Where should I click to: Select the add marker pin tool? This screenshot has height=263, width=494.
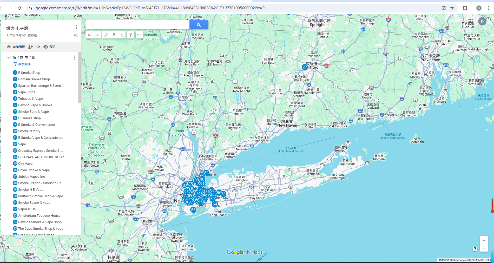[114, 35]
